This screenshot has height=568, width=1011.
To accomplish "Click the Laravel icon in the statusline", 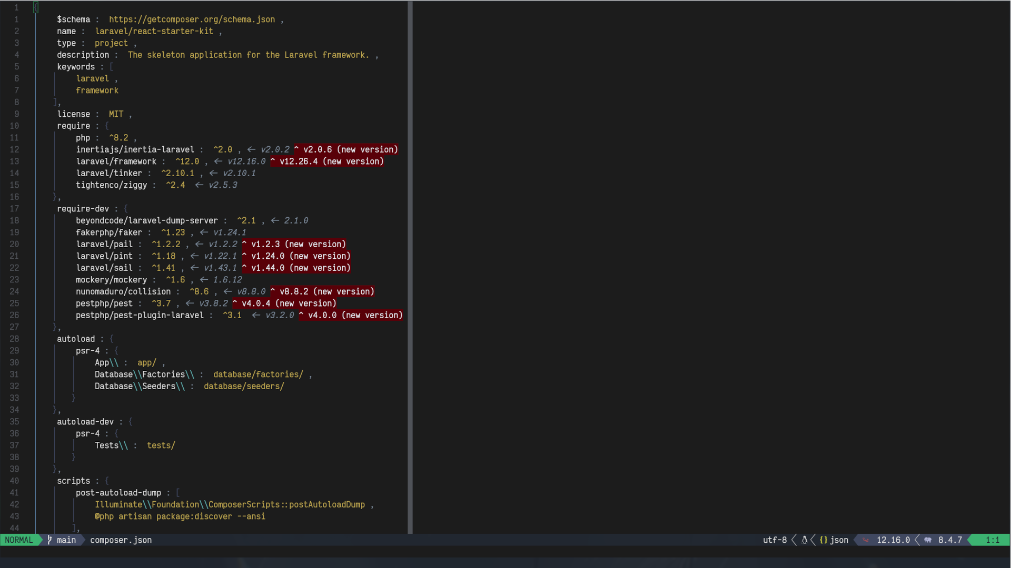I will point(866,540).
